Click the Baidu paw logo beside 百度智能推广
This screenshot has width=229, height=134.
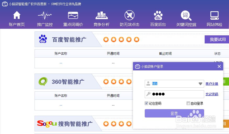pyautogui.click(x=43, y=39)
